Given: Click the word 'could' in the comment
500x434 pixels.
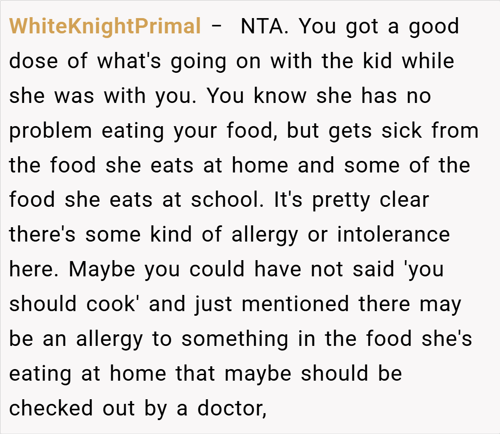Looking at the screenshot, I should [x=217, y=269].
